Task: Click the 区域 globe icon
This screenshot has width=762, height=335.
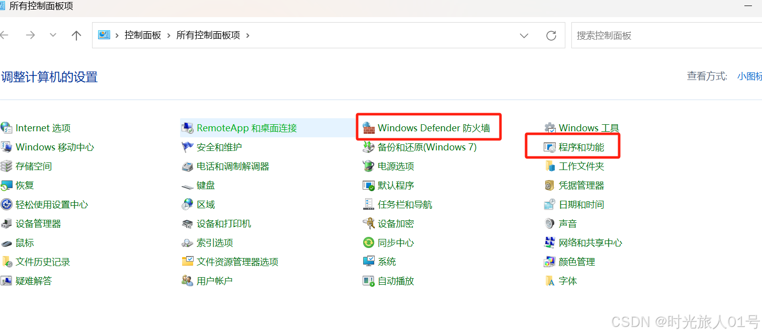Action: [188, 204]
